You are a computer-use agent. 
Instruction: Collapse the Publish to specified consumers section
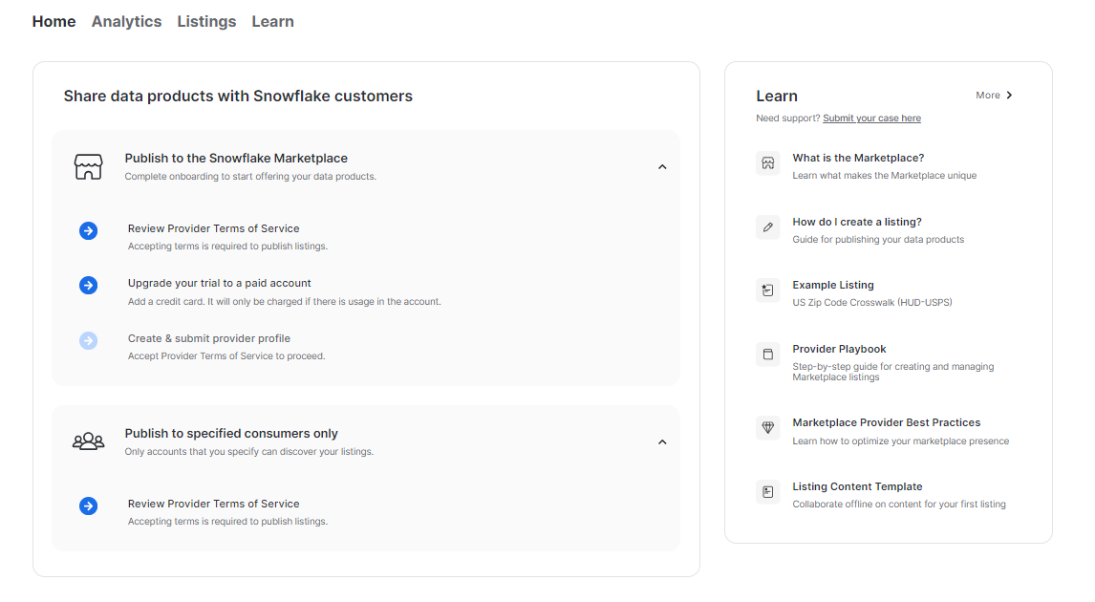pyautogui.click(x=662, y=441)
